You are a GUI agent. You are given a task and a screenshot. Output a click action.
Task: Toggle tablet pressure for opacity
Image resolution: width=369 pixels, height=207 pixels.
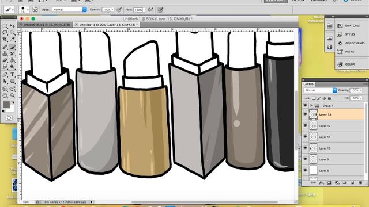(x=119, y=10)
